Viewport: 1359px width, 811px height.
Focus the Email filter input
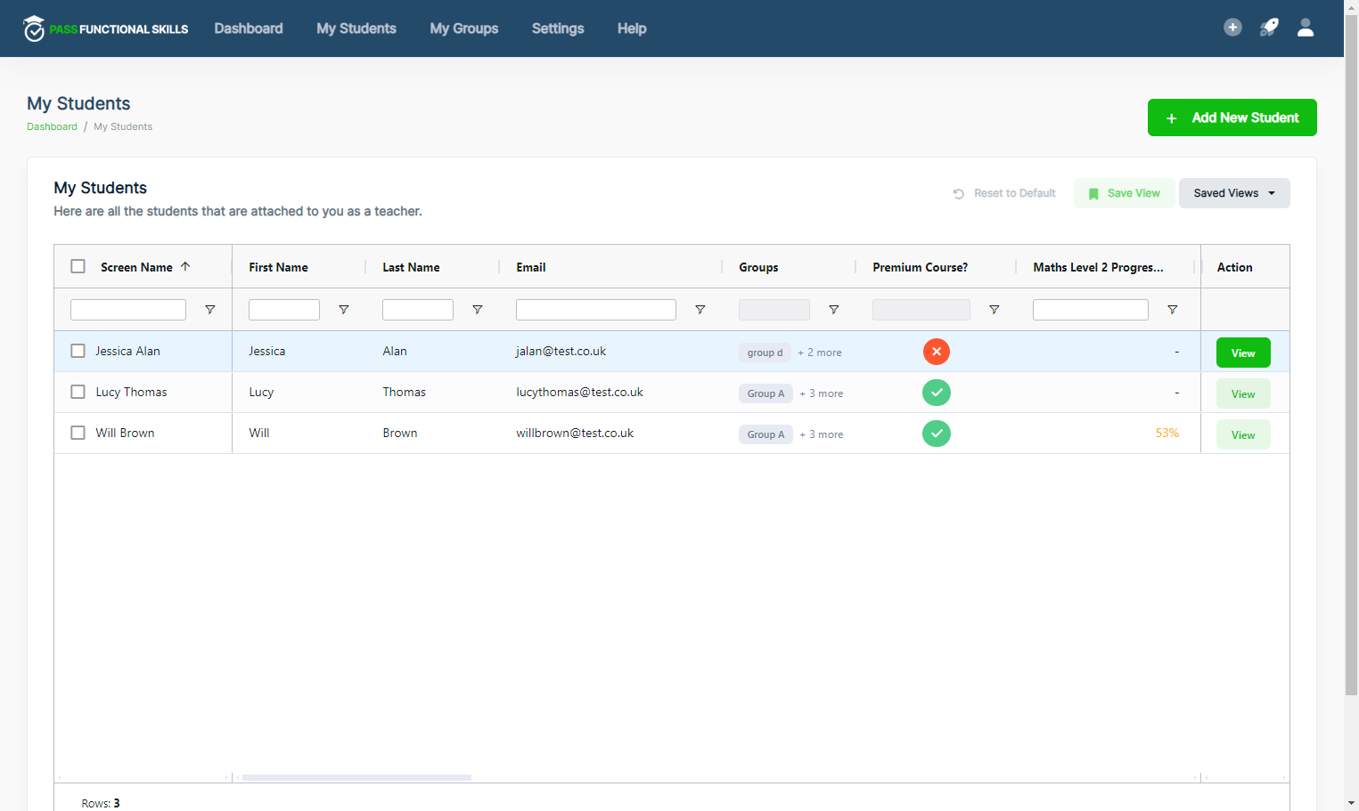click(x=596, y=310)
